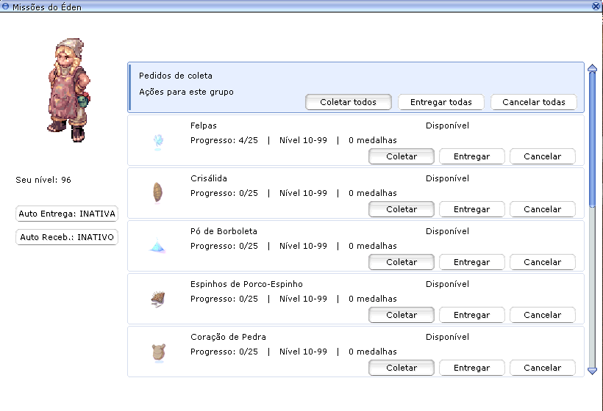
Task: Click Disponível status of Coração de Pedra
Action: pos(447,337)
